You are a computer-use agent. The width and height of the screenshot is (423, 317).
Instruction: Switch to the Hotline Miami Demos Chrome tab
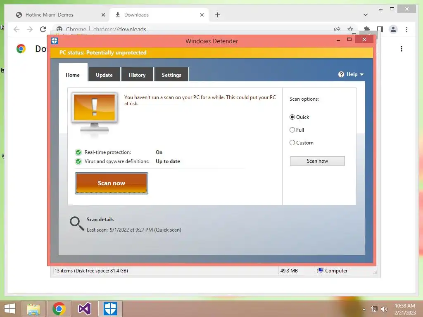tap(59, 15)
